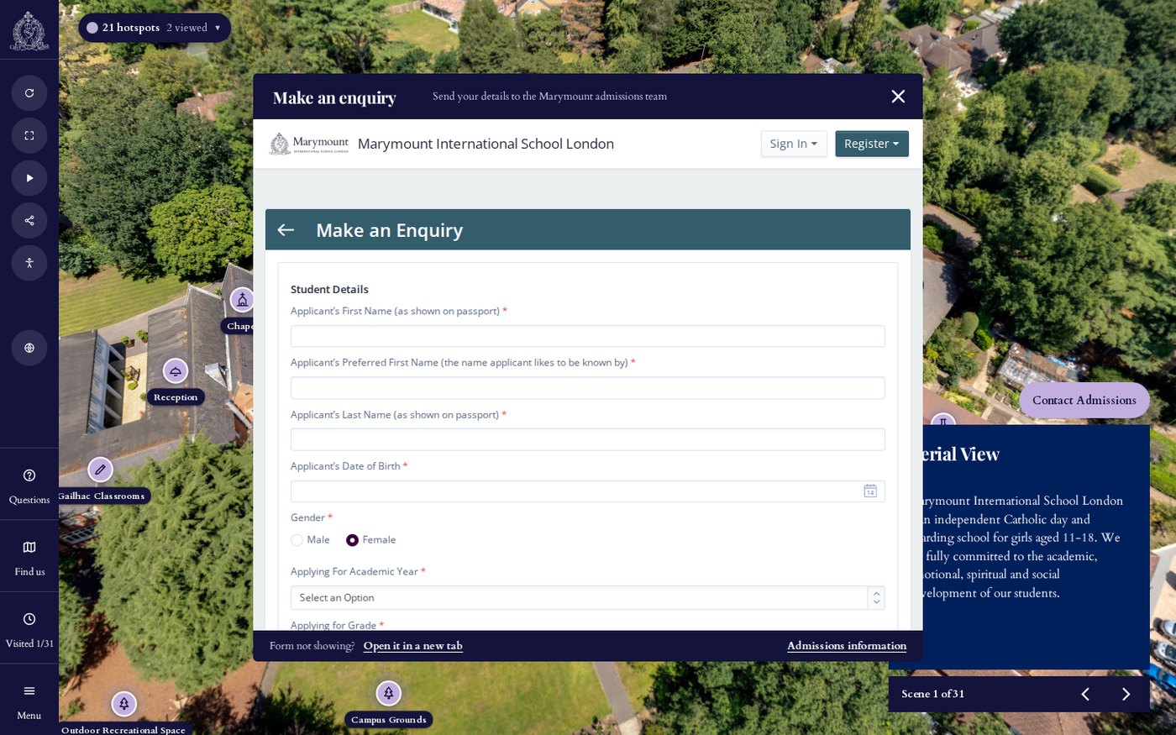Click the Applicant's Date of Birth field
The width and height of the screenshot is (1176, 735).
(588, 491)
